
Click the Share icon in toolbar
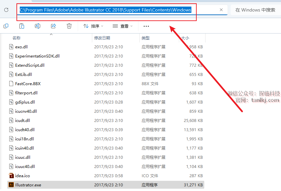pyautogui.click(x=53, y=26)
